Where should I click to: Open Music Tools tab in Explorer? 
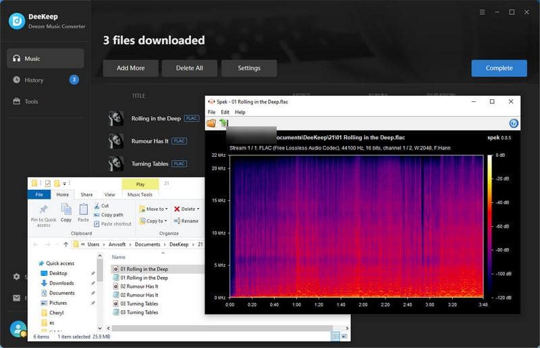140,195
